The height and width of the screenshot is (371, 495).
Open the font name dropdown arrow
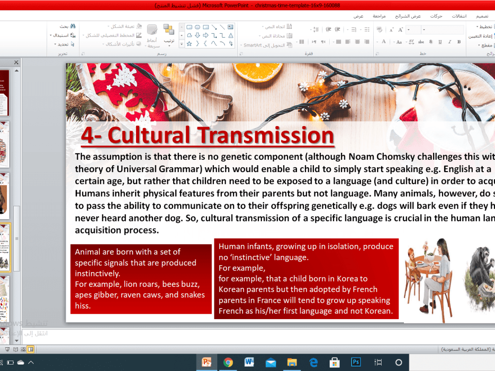click(424, 30)
